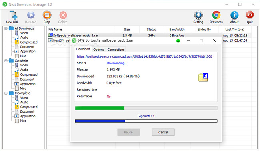This screenshot has width=260, height=151.
Task: Collapse the Incomplete tree node
Action: click(x=6, y=93)
